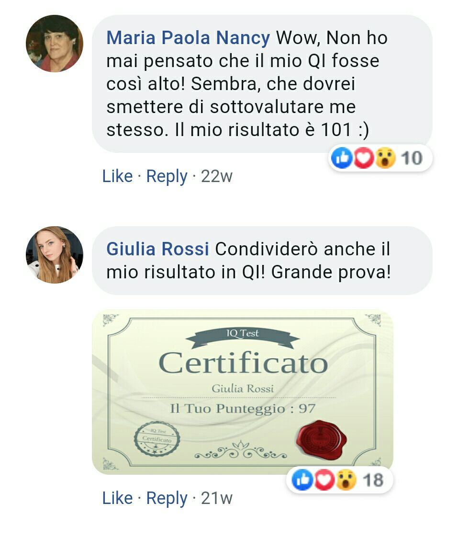The image size is (458, 538).
Task: Reply to Maria Paola Nancy's comment
Action: pyautogui.click(x=167, y=176)
